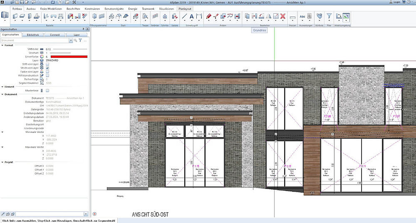This screenshot has width=416, height=223.
Task: Select the Column tool icon in Bauteile
Action: coord(30,17)
